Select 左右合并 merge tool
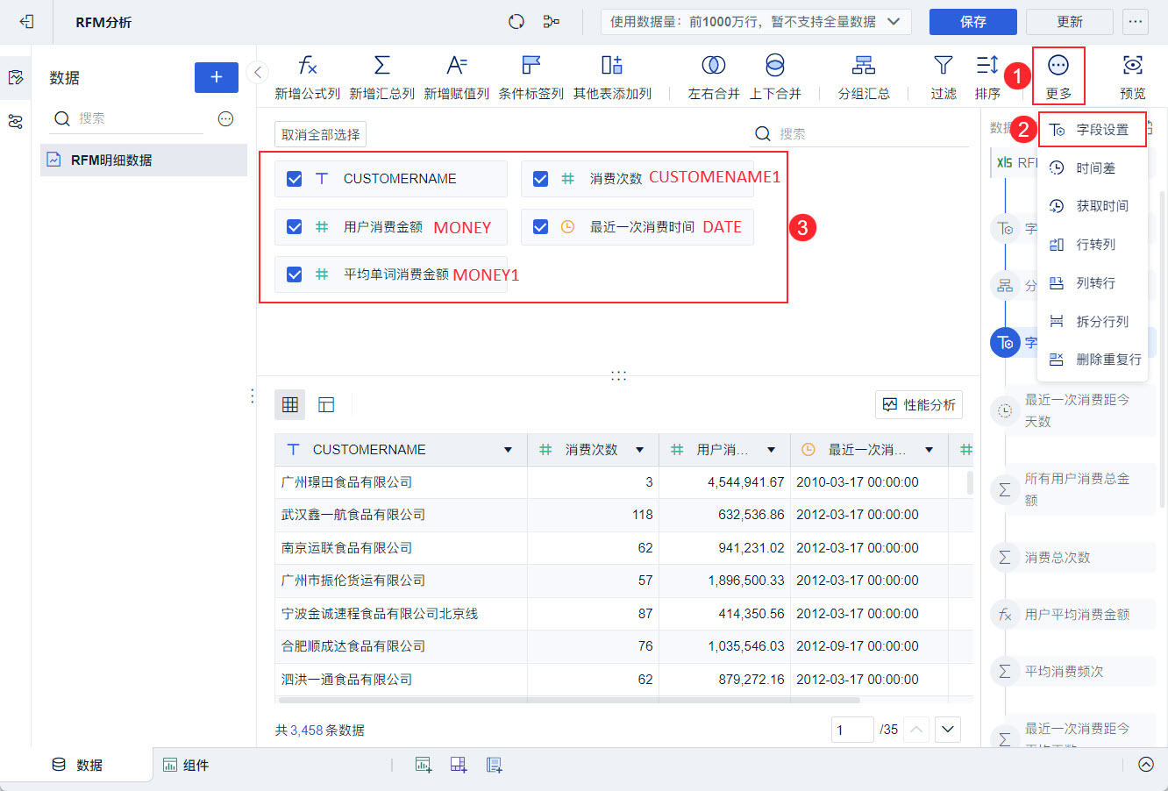Viewport: 1168px width, 791px height. (x=714, y=77)
